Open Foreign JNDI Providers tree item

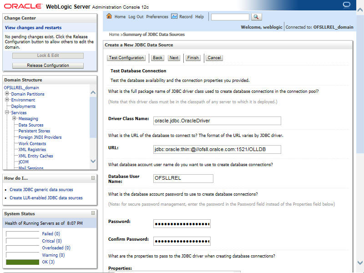(40, 137)
